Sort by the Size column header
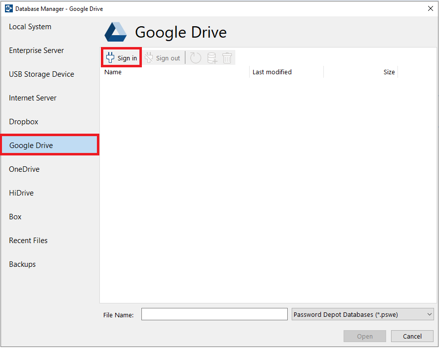The height and width of the screenshot is (348, 439). point(360,72)
